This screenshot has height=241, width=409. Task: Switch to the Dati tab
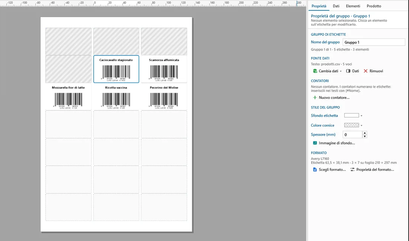pyautogui.click(x=336, y=6)
